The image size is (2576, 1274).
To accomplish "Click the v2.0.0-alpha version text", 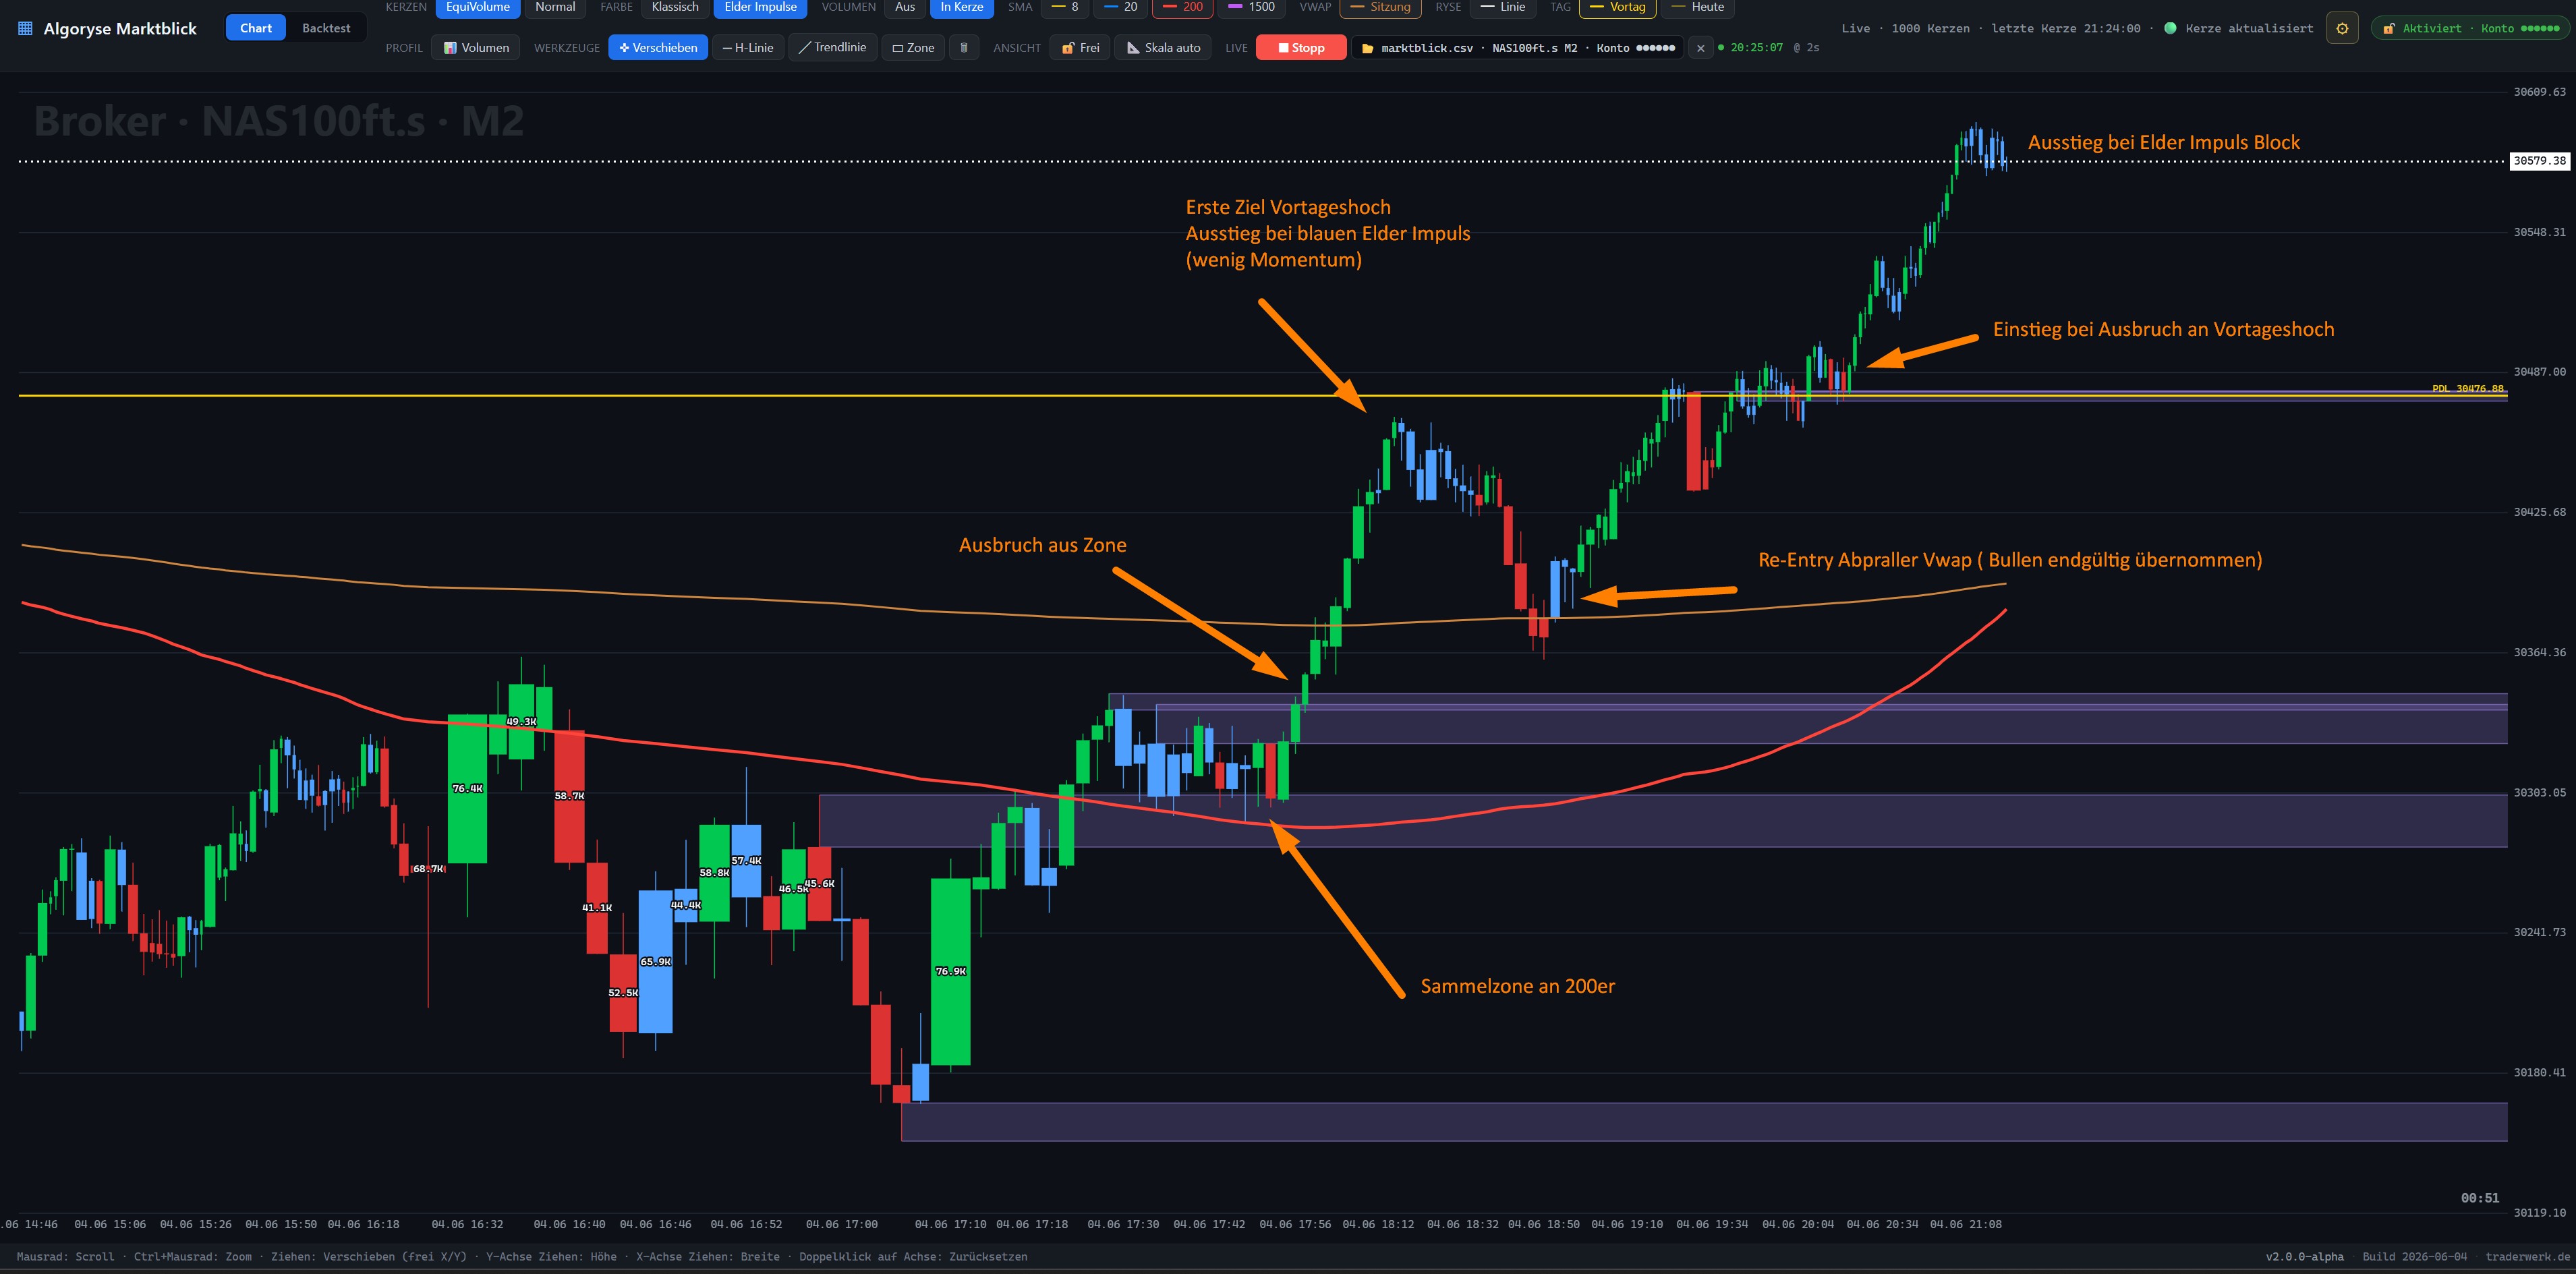I will [x=2304, y=1256].
